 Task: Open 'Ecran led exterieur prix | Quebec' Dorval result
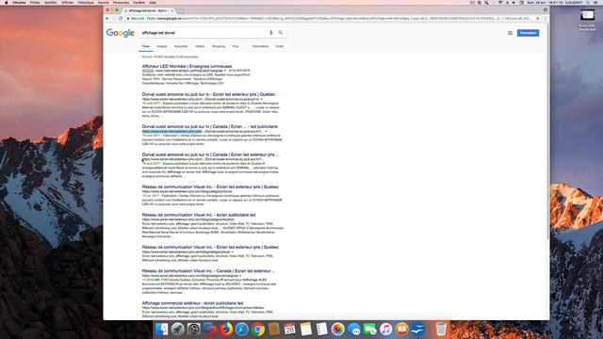[208, 94]
